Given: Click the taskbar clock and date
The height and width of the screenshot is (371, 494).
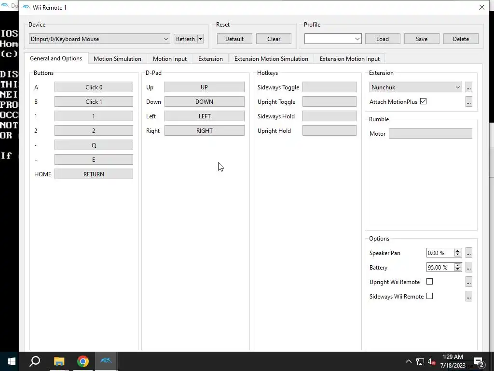Looking at the screenshot, I should point(453,361).
